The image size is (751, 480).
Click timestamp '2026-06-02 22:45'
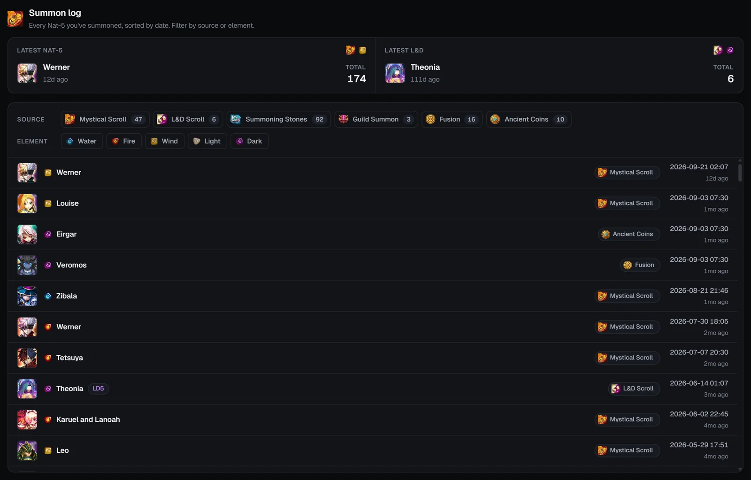coord(699,414)
